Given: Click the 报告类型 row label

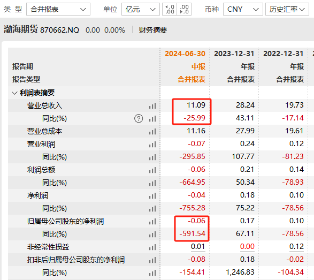Looking at the screenshot, I should [x=26, y=79].
